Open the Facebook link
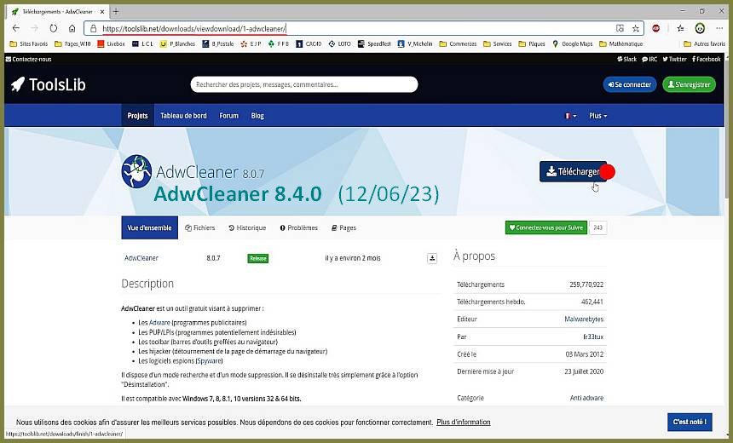733x443 pixels. click(706, 59)
